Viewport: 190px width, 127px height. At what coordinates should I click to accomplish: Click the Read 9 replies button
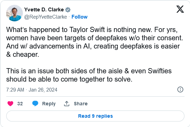95,116
